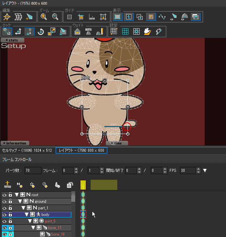Click the yellow frame 0 timeline marker

pyautogui.click(x=83, y=185)
